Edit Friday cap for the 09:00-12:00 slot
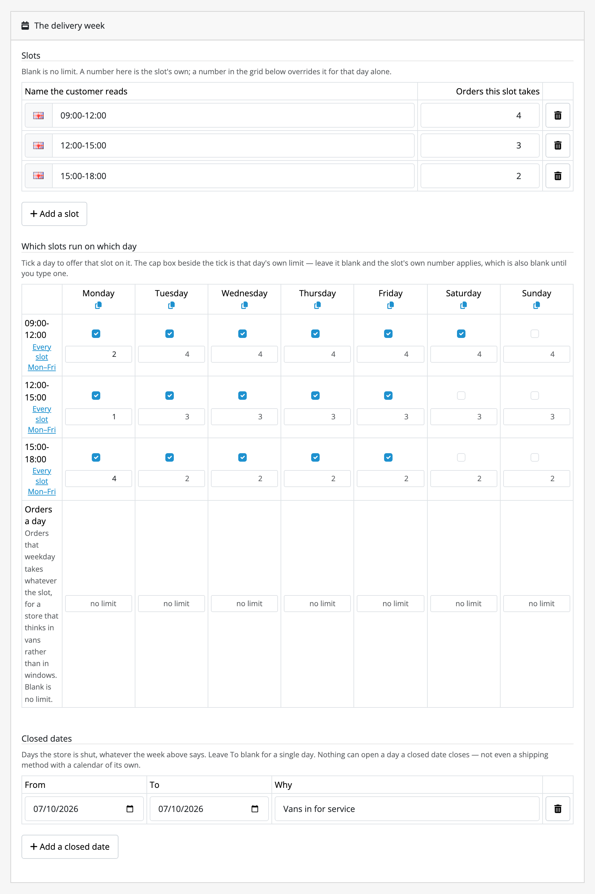Viewport: 595px width, 894px height. tap(390, 354)
